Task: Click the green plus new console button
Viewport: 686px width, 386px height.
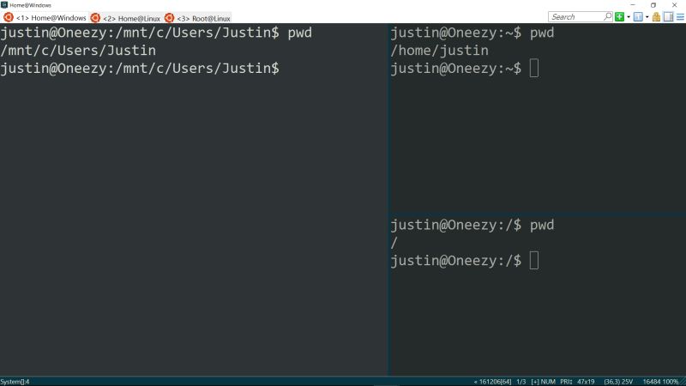Action: (x=619, y=17)
